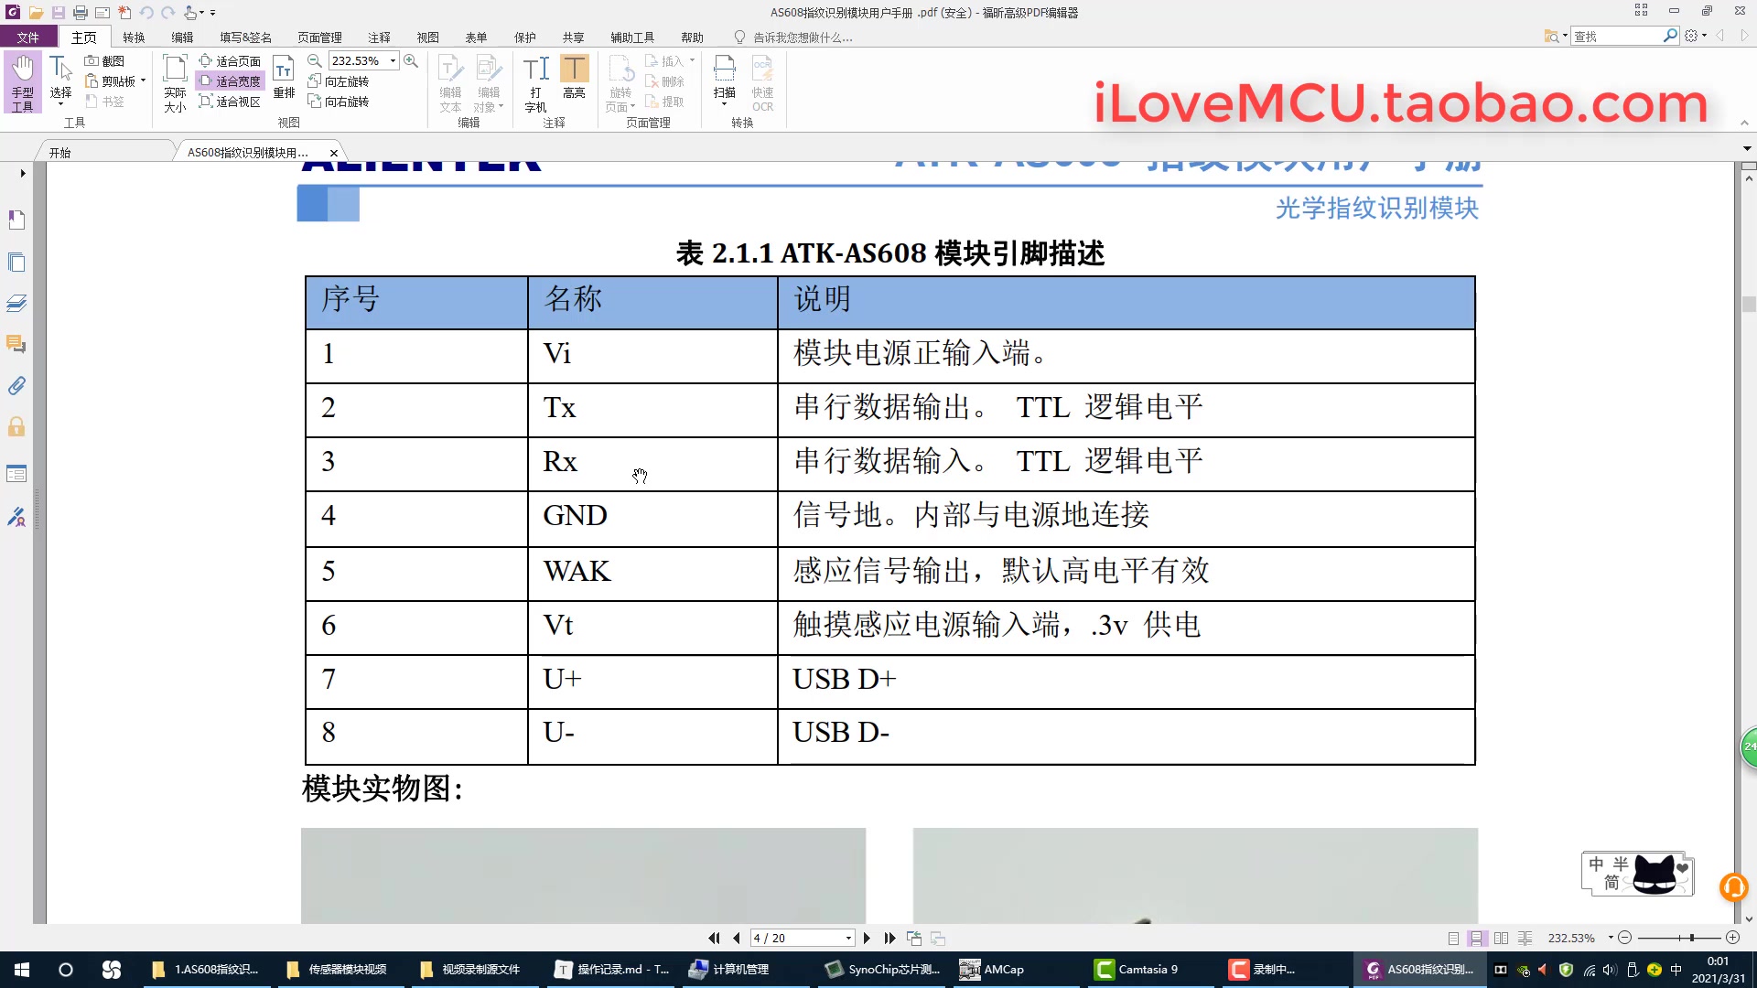The width and height of the screenshot is (1757, 988).
Task: Expand the quick access customize arrow
Action: click(212, 13)
